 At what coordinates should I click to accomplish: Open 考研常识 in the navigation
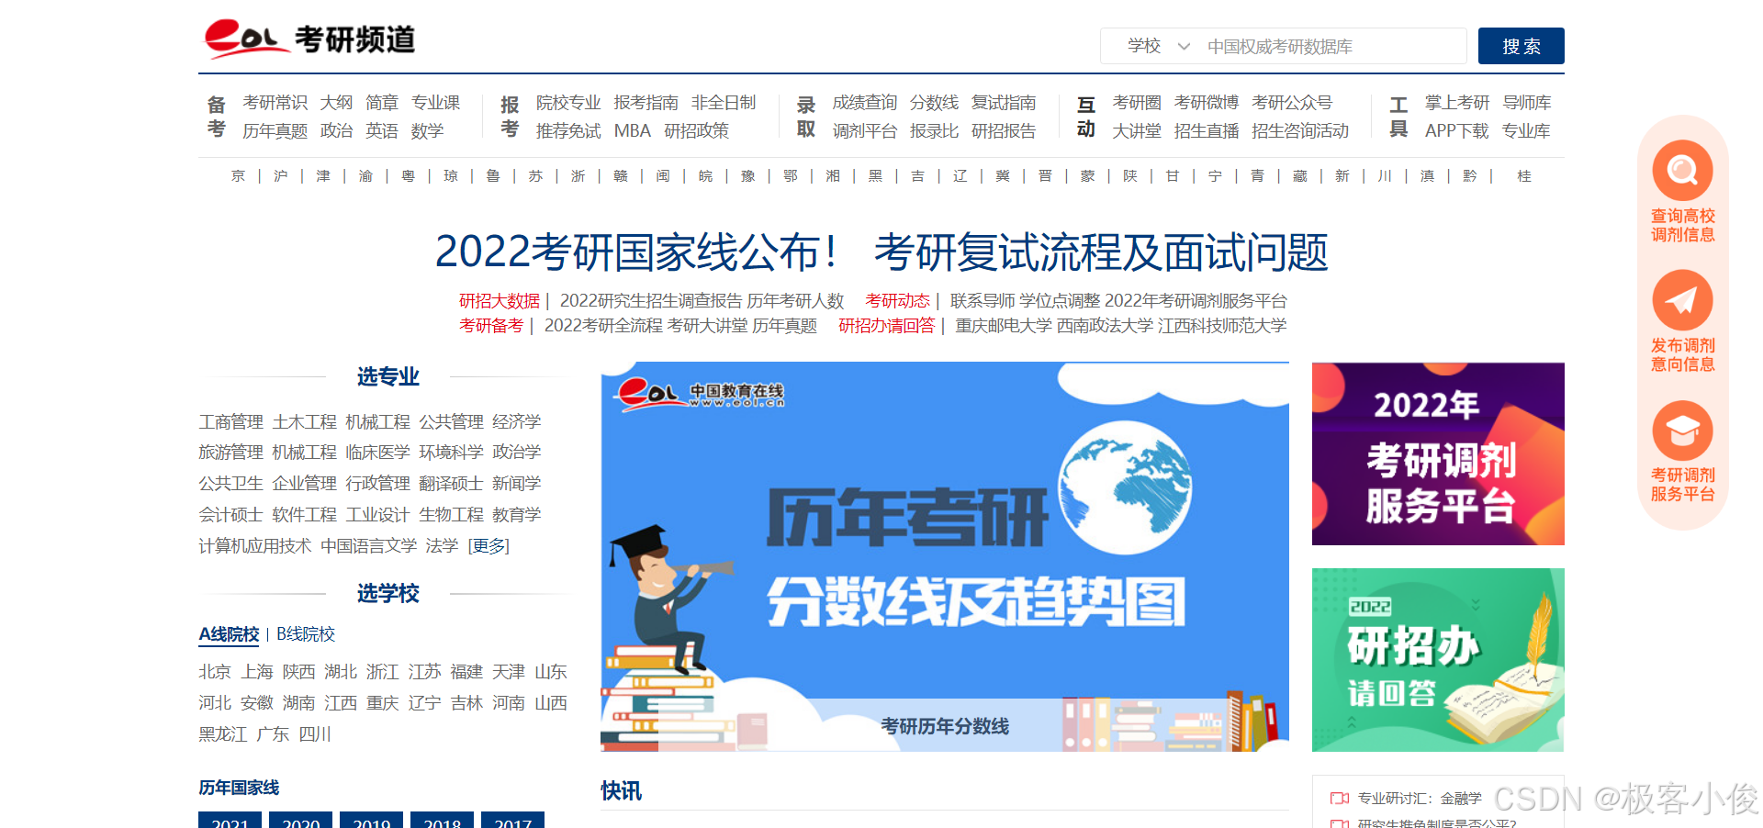point(275,103)
